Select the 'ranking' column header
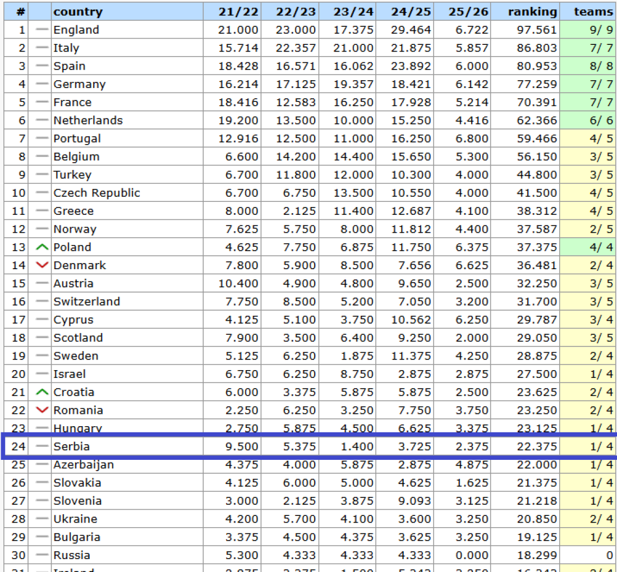 [x=532, y=12]
